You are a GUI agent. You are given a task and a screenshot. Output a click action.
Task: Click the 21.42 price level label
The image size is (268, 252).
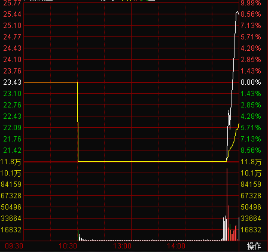12,150
